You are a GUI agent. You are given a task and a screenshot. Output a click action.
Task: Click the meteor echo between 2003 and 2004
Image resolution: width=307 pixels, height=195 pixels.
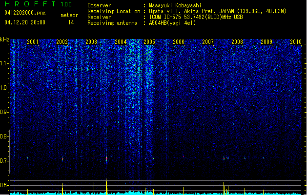106,158
